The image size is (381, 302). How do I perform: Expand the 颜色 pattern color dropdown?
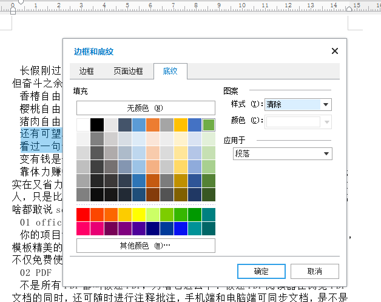coord(327,122)
